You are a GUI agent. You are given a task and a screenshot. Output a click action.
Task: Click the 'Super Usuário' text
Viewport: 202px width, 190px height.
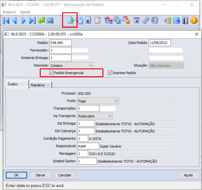110,146
